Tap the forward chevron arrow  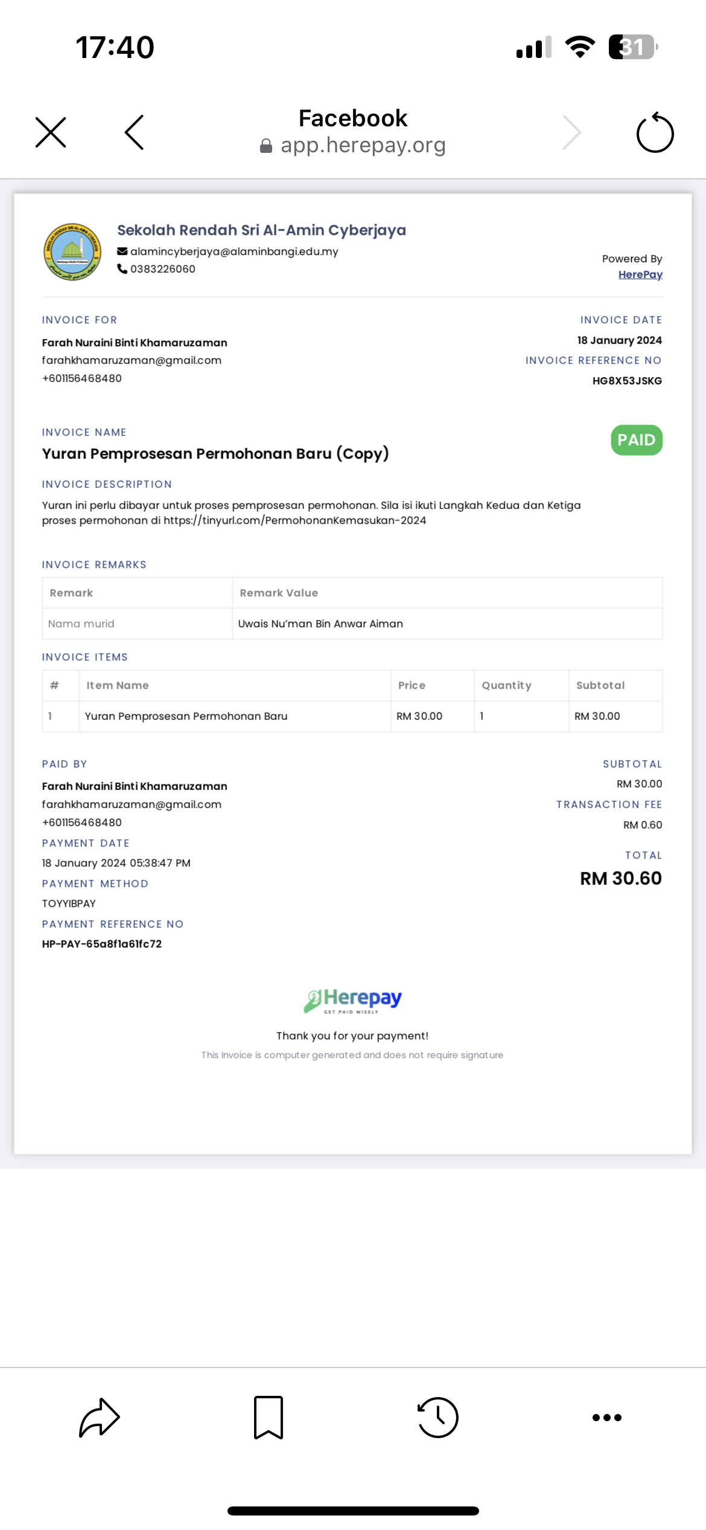(x=571, y=132)
